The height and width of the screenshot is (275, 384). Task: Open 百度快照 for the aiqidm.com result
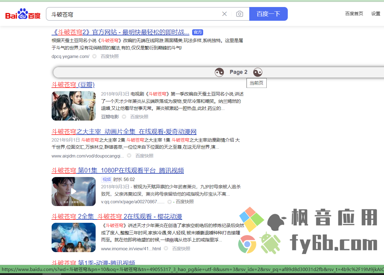(144, 156)
